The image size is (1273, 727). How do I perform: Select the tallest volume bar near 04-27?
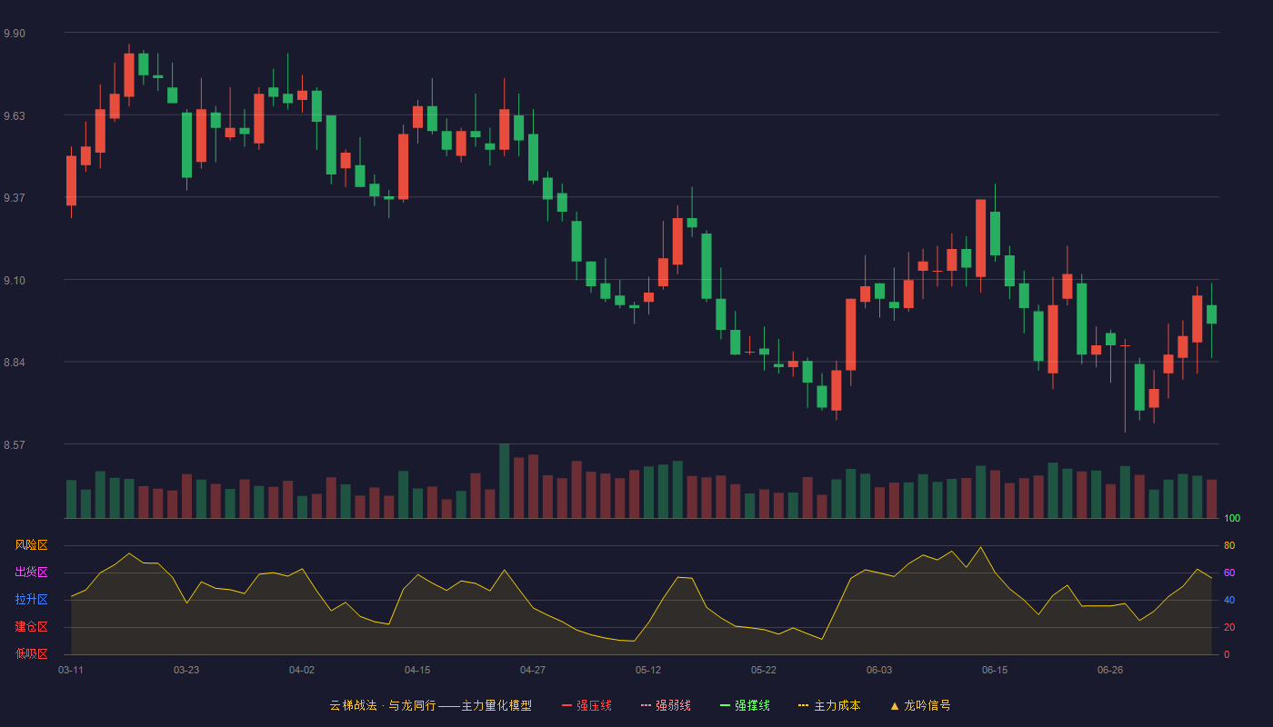tap(504, 481)
